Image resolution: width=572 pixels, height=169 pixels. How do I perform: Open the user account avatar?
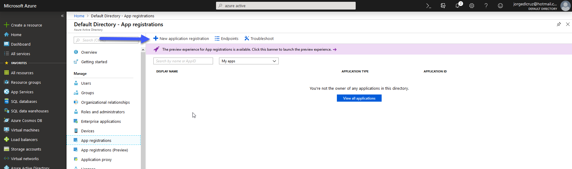pyautogui.click(x=565, y=6)
